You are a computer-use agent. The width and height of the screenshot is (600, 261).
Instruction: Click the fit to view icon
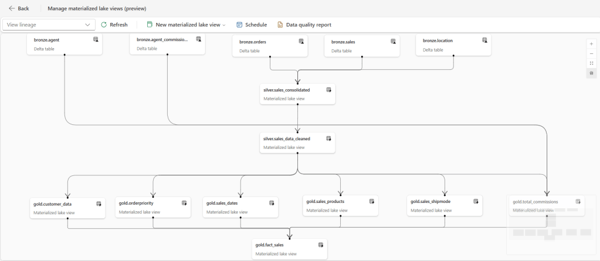[591, 63]
